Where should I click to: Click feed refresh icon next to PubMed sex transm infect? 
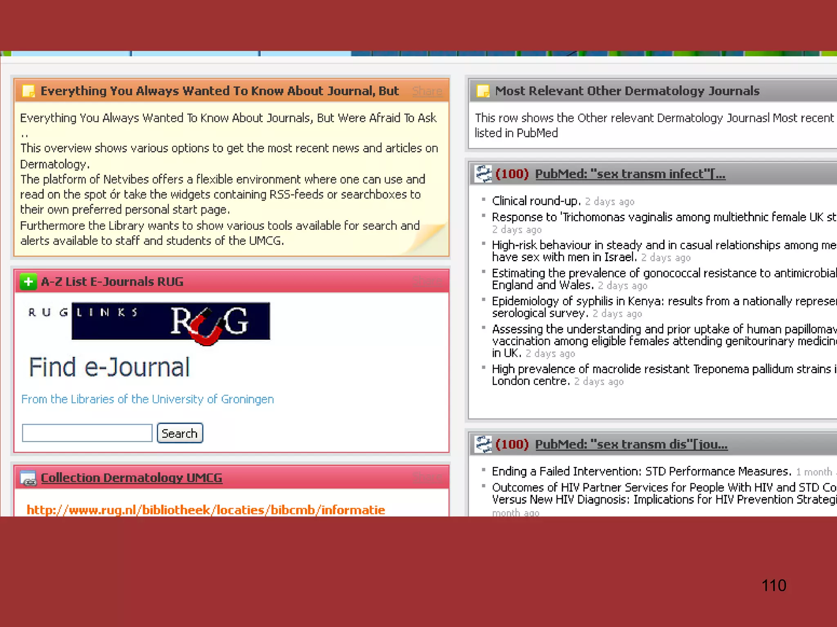pyautogui.click(x=483, y=174)
